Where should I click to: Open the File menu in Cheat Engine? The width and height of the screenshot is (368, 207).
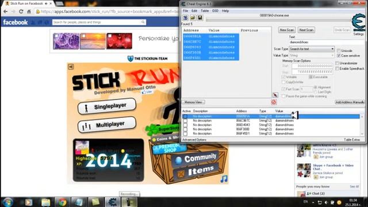(185, 11)
